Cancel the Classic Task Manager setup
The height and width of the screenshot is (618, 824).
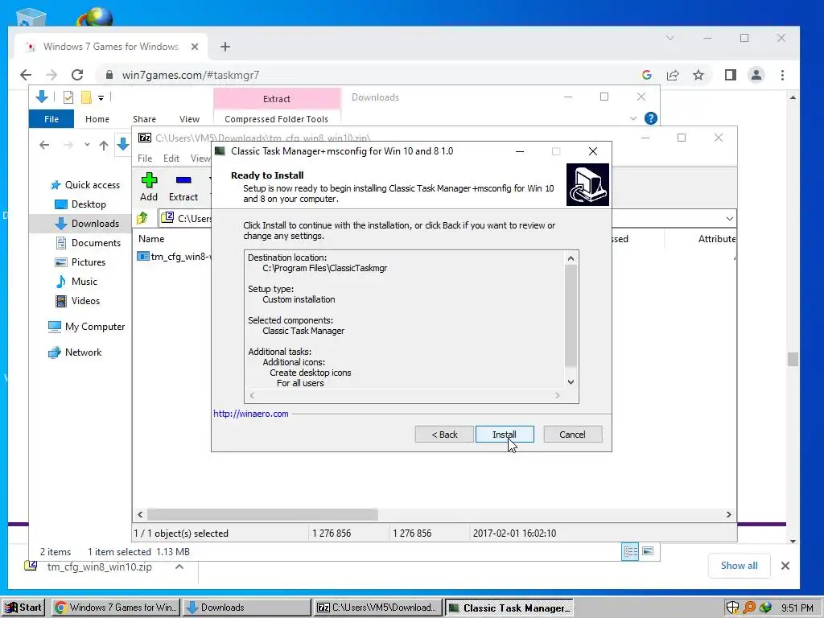(572, 435)
